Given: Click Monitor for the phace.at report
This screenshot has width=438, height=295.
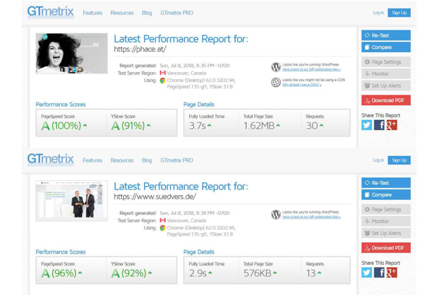Looking at the screenshot, I should 386,73.
